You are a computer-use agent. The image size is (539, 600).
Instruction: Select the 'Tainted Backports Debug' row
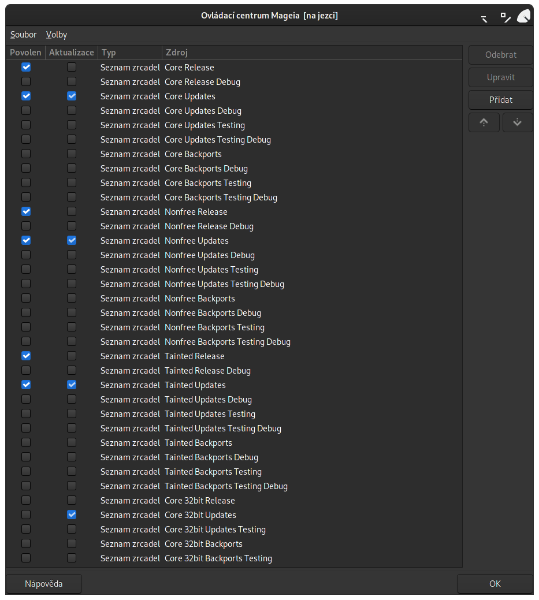(235, 457)
